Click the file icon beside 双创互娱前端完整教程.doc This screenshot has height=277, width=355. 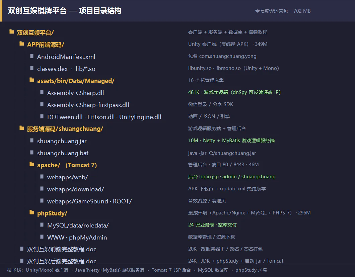(x=22, y=249)
